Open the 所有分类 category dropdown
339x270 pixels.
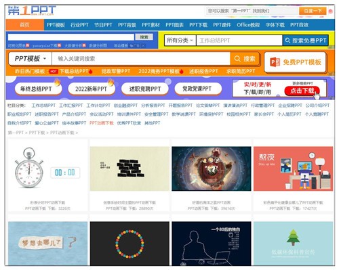(x=180, y=41)
